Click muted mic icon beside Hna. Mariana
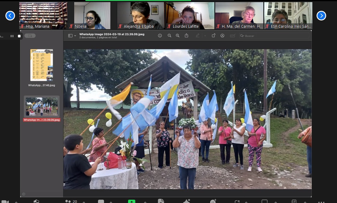The height and width of the screenshot is (203, 337). [22, 26]
